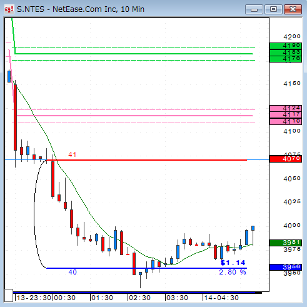Click the window title S.NTES - NetEase.Com Inc
The height and width of the screenshot is (307, 307).
click(81, 9)
